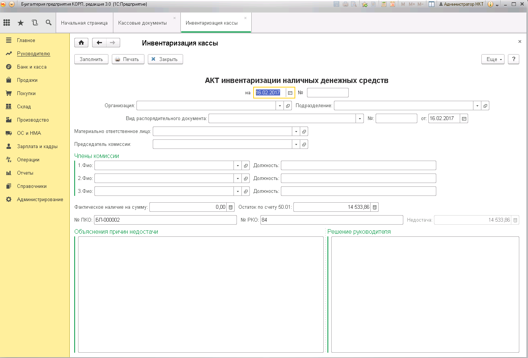This screenshot has width=528, height=358.
Task: Expand the Материально ответственное лицо dropdown
Action: pos(296,131)
